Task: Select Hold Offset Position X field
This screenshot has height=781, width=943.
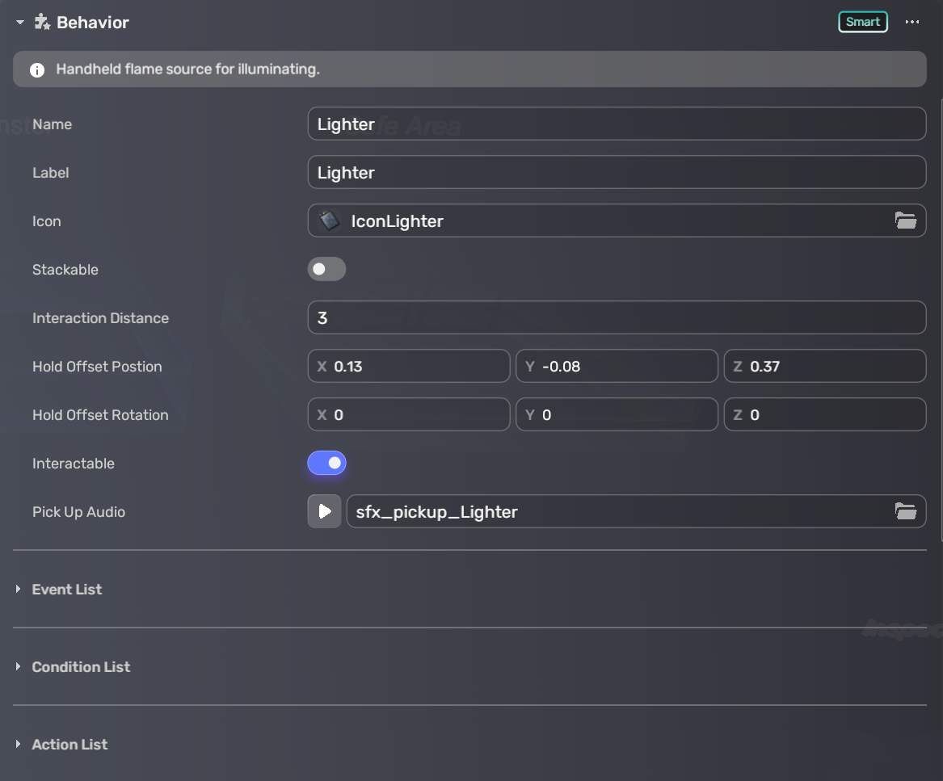Action: 417,366
